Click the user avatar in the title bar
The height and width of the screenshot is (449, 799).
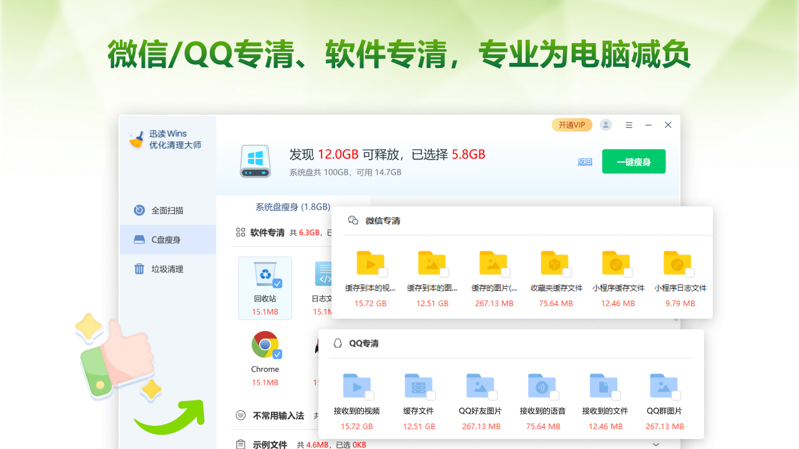pyautogui.click(x=605, y=125)
